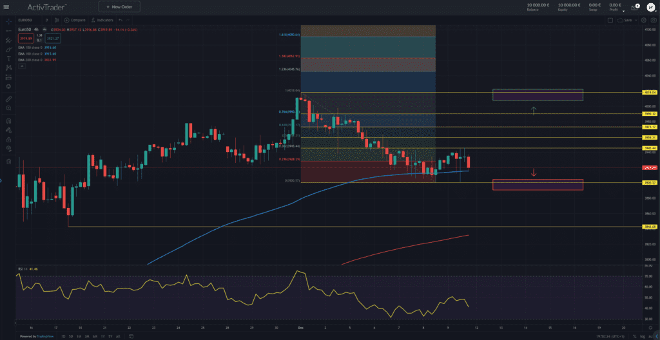Select the 1D time range tab
Viewport: 660px width, 340px height.
62,336
